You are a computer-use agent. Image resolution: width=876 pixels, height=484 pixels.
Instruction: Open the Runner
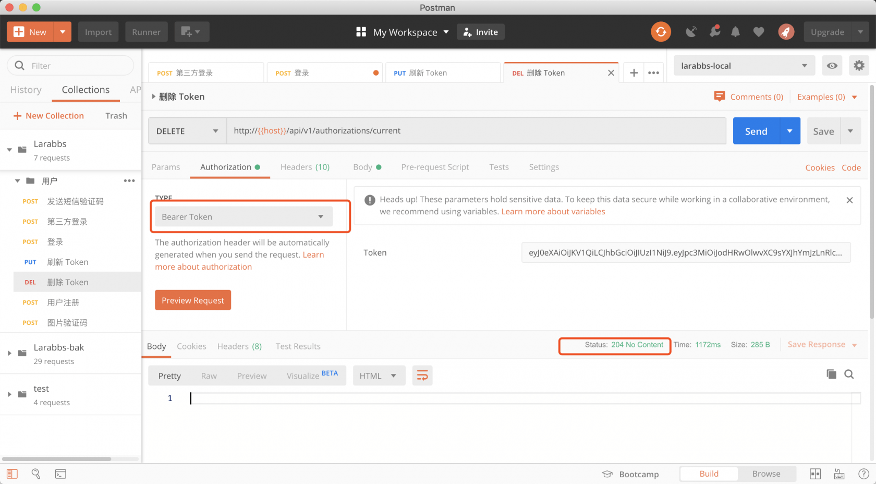click(146, 32)
